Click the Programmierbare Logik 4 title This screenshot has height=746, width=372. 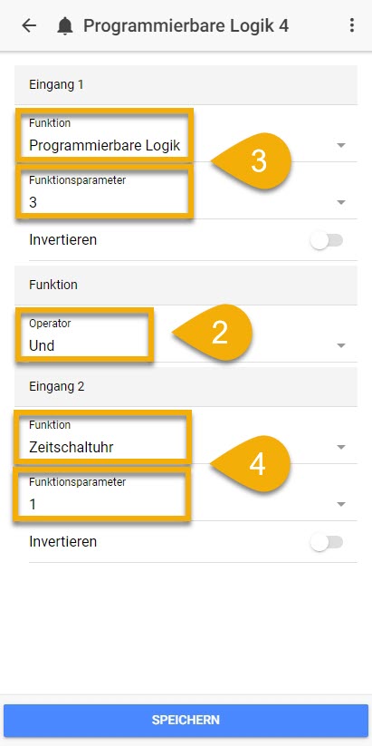(186, 25)
